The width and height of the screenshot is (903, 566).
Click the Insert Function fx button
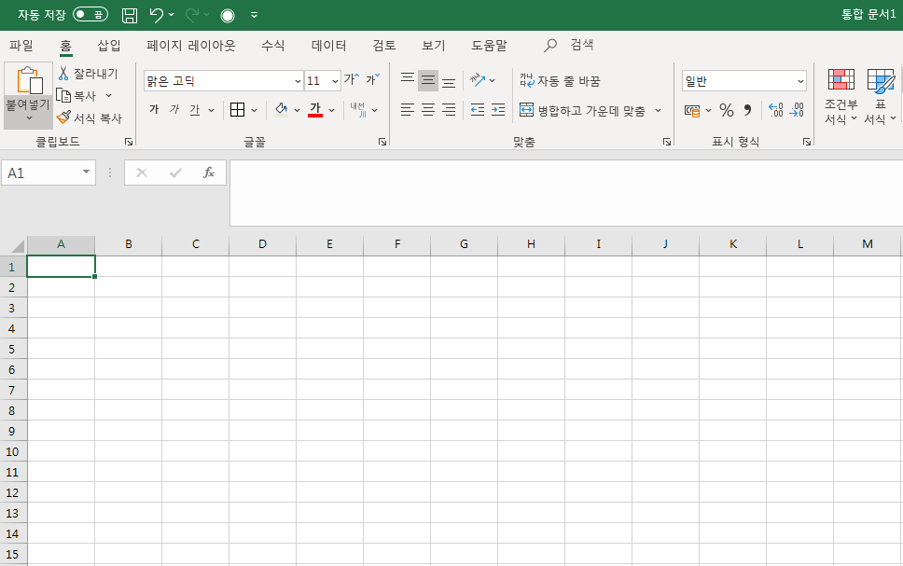tap(209, 173)
